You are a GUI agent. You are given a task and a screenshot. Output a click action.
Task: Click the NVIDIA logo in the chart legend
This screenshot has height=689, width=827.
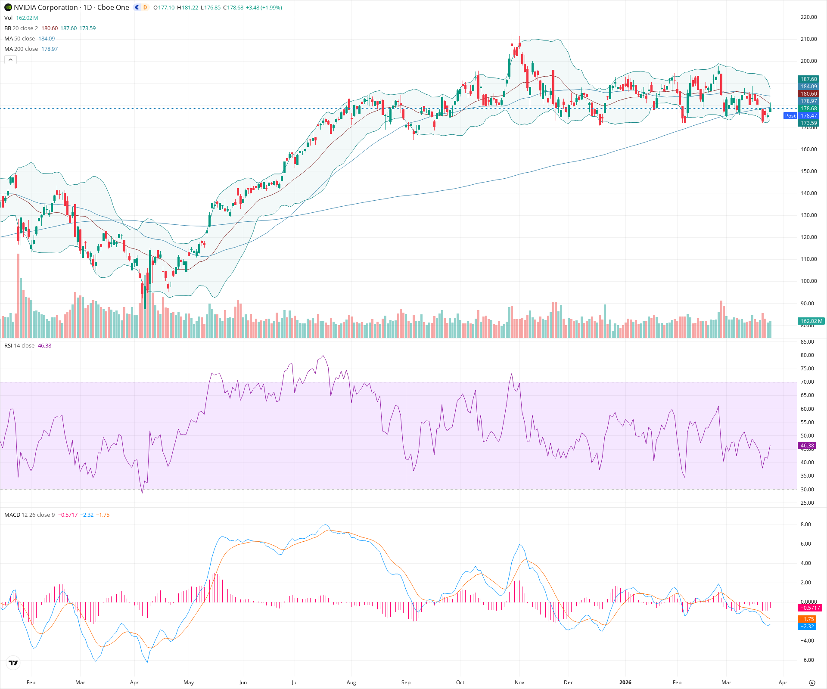(8, 7)
